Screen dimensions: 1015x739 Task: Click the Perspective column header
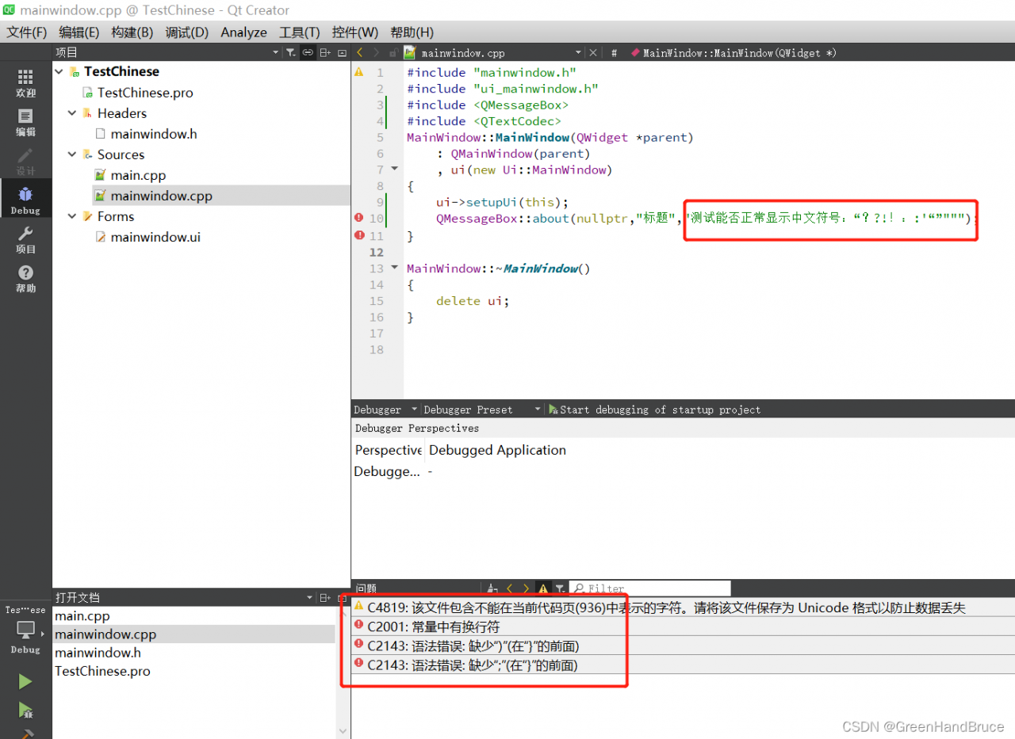388,450
